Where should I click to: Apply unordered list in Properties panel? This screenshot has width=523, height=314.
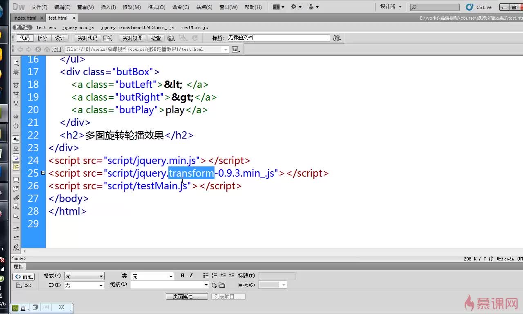[x=206, y=276]
